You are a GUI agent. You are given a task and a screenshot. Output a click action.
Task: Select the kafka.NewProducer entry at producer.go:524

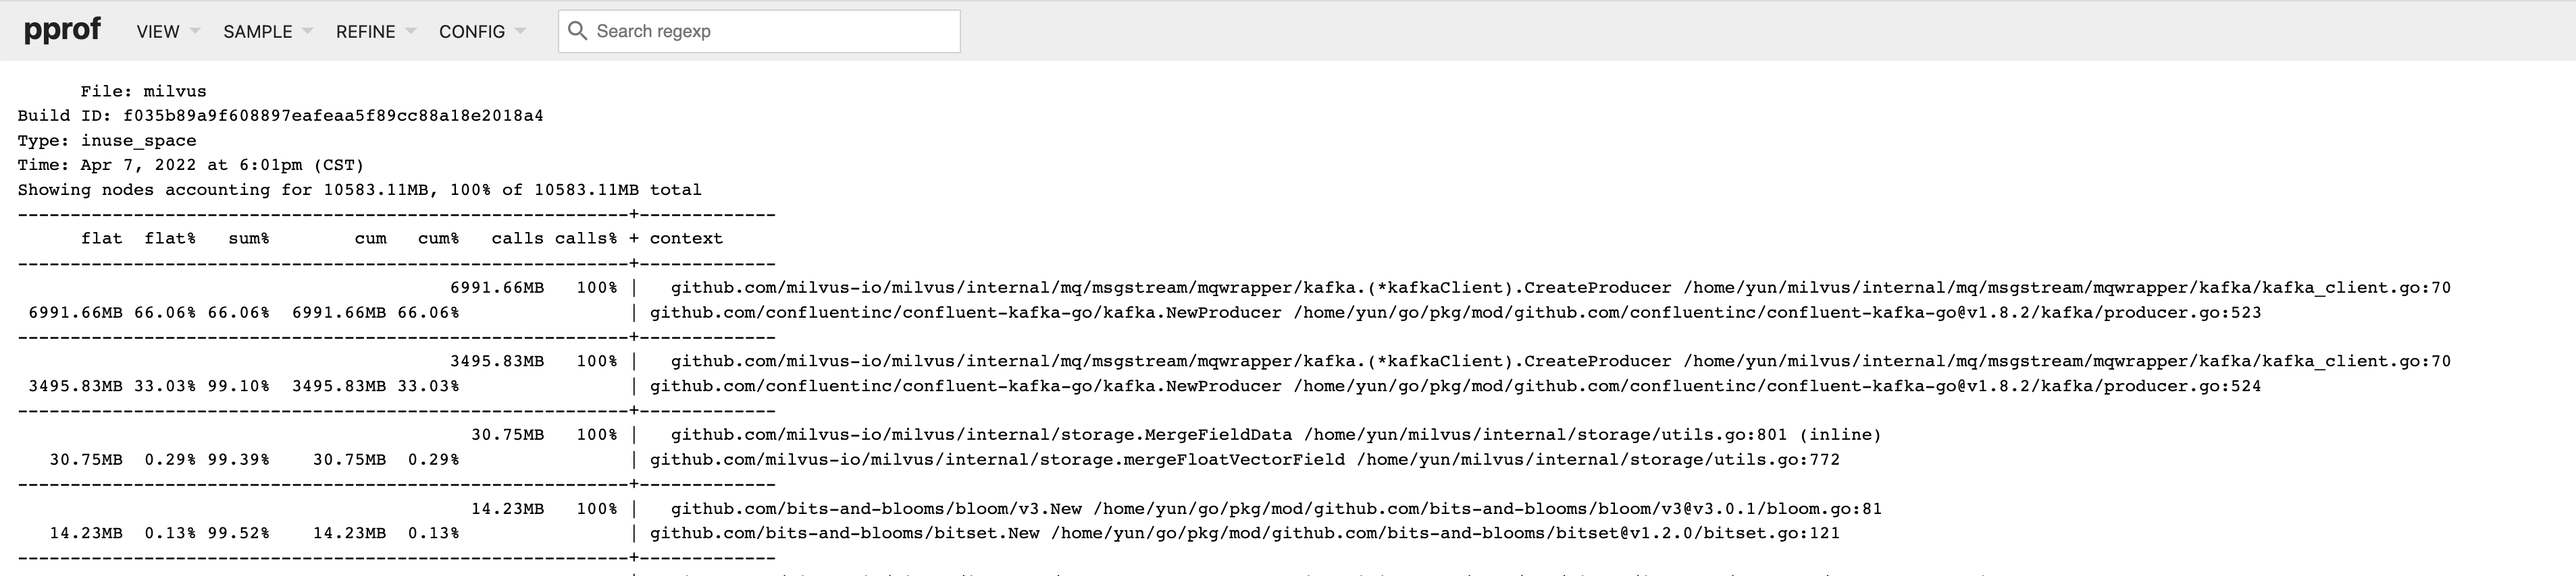(x=965, y=385)
